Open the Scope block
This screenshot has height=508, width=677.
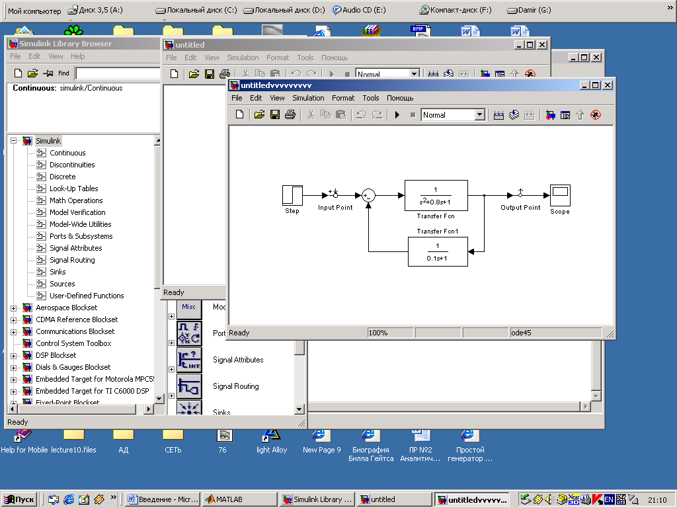point(560,196)
